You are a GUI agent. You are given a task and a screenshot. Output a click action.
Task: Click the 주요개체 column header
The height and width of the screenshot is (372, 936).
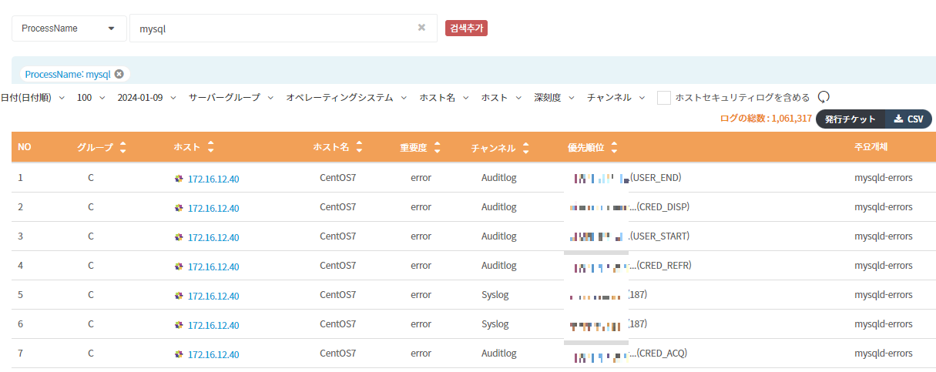[x=872, y=146]
